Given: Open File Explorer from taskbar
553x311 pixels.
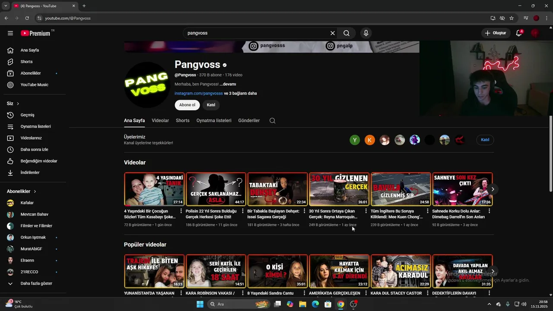Looking at the screenshot, I should tap(302, 304).
